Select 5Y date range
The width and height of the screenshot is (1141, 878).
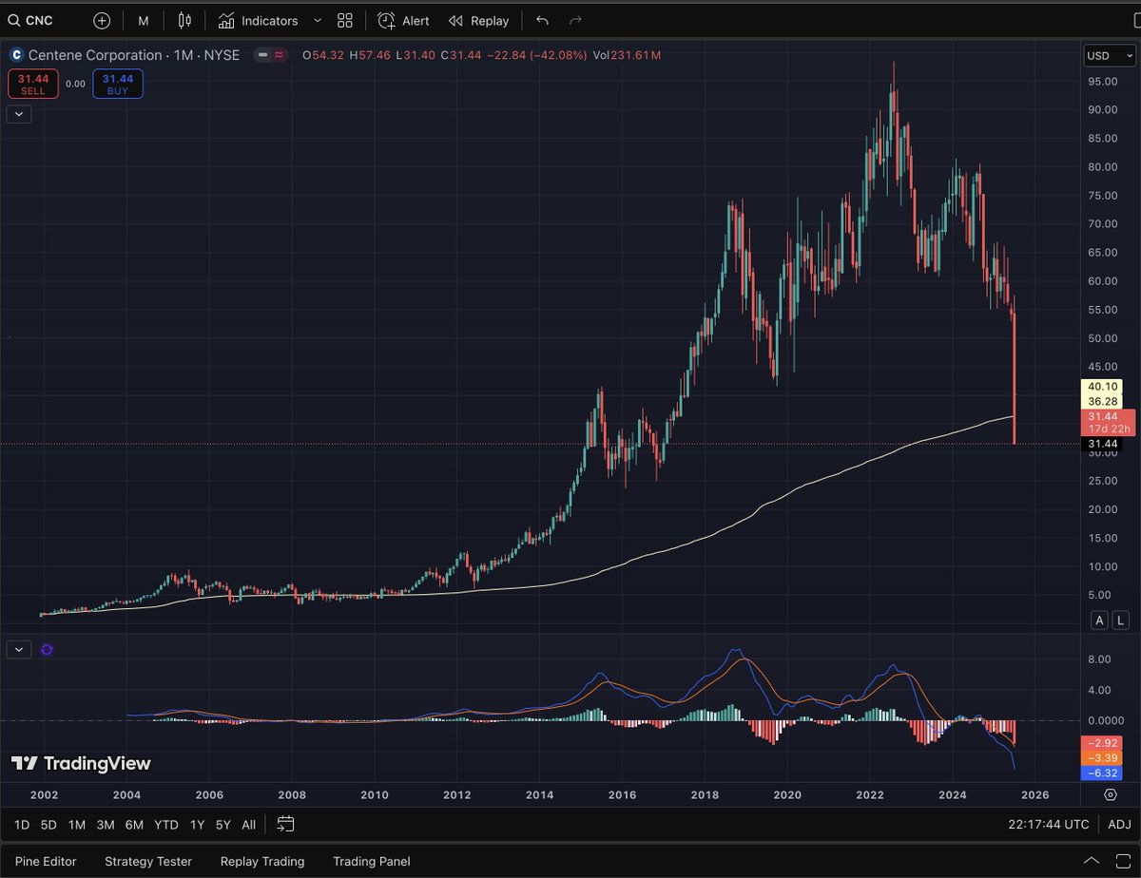click(x=223, y=825)
